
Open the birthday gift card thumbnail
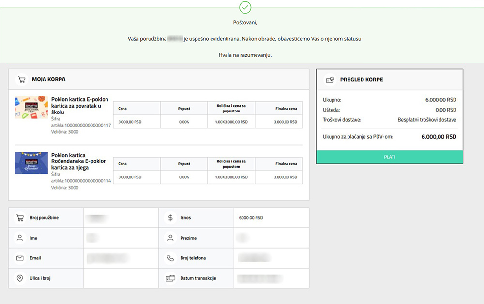click(x=31, y=163)
